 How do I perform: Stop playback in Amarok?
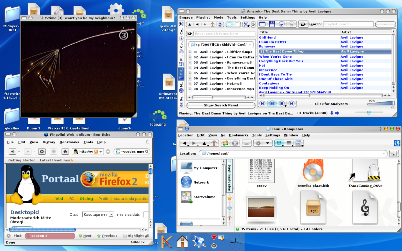click(x=282, y=104)
